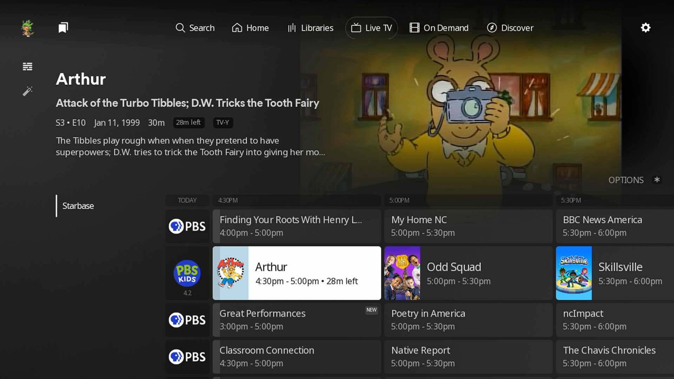Switch to On Demand
Screen dimensions: 674x379
coord(439,28)
